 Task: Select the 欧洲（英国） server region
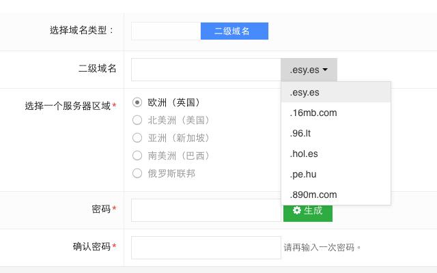[x=137, y=102]
